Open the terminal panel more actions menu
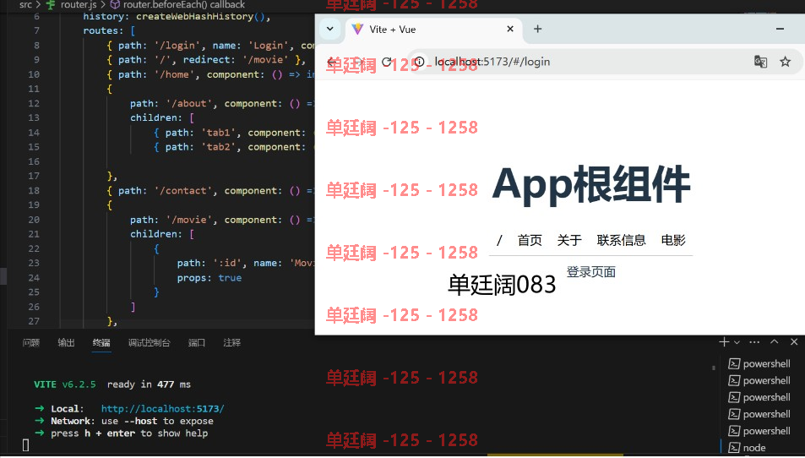The image size is (805, 458). click(754, 342)
